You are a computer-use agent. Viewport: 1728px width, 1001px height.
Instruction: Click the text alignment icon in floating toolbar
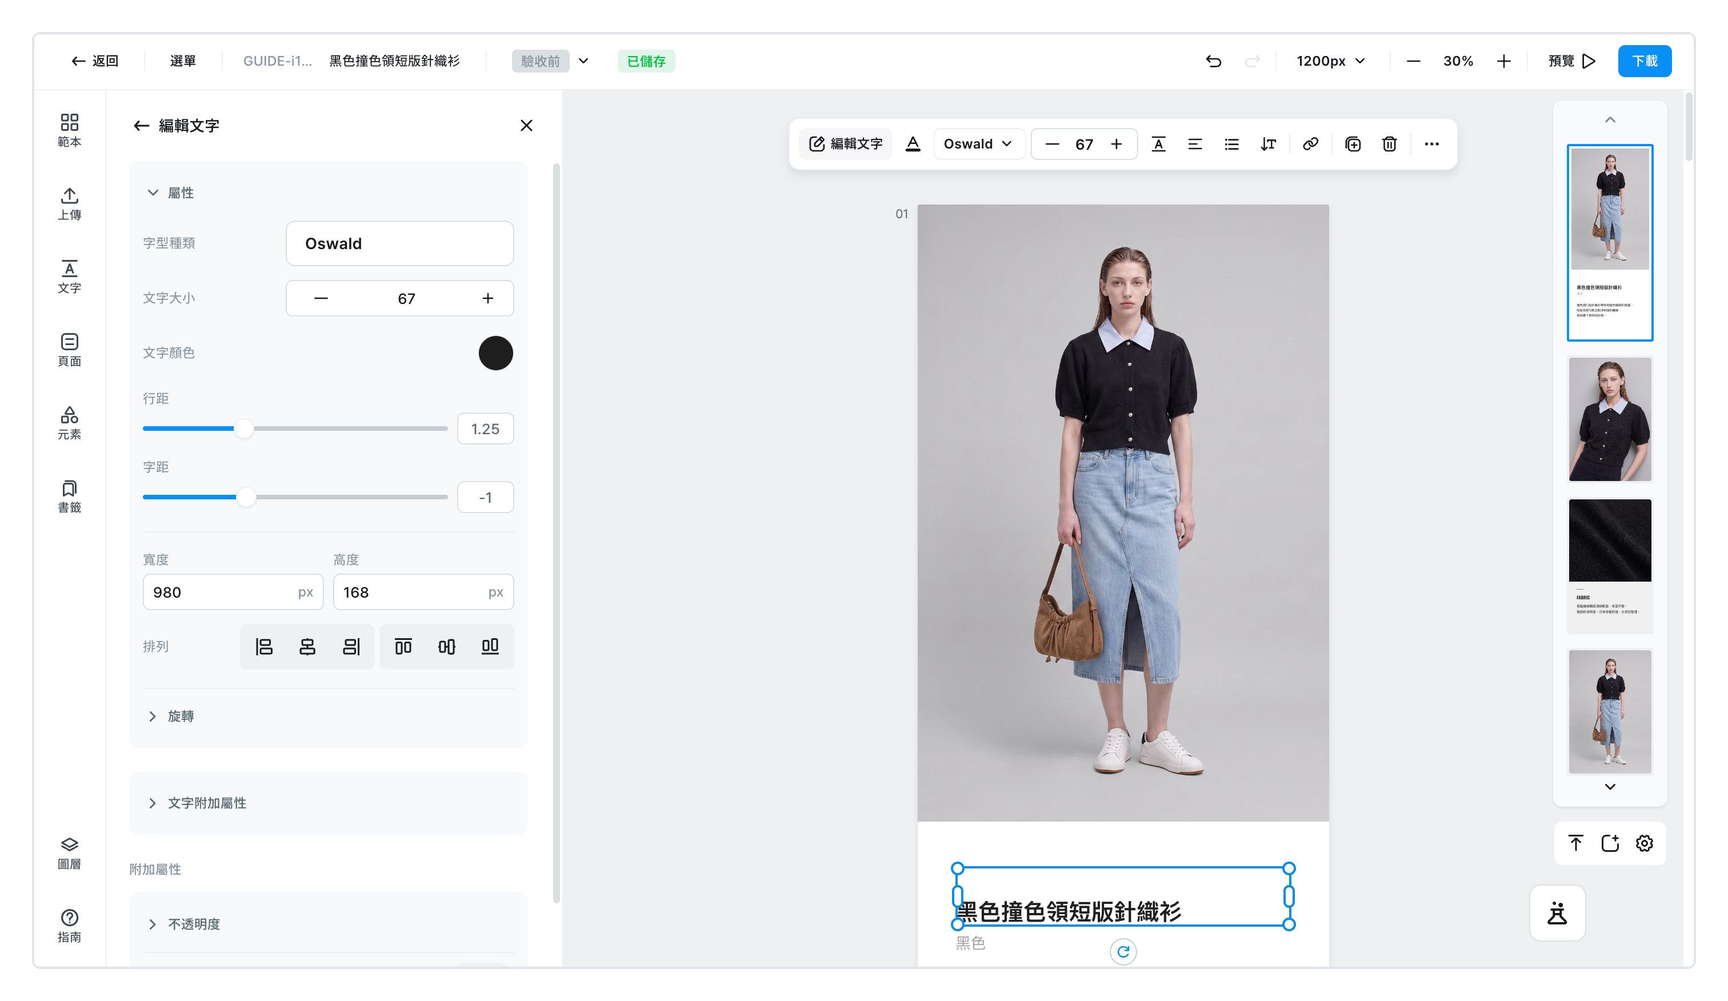point(1194,144)
